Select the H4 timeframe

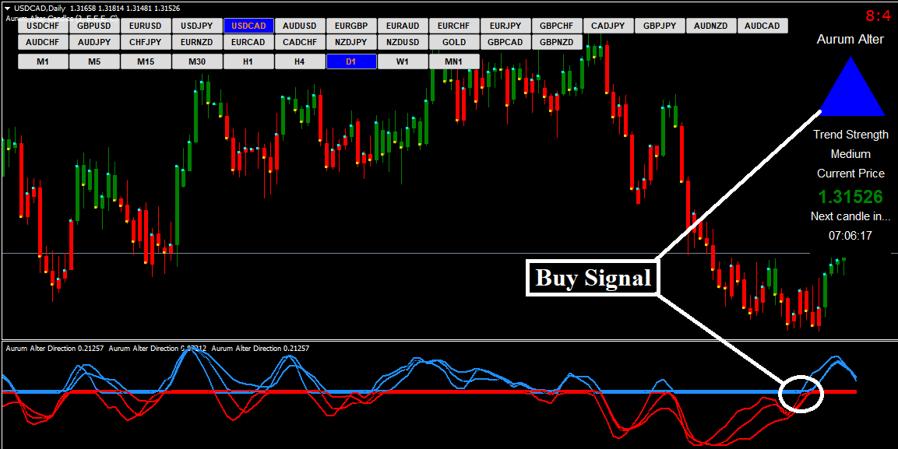coord(300,61)
